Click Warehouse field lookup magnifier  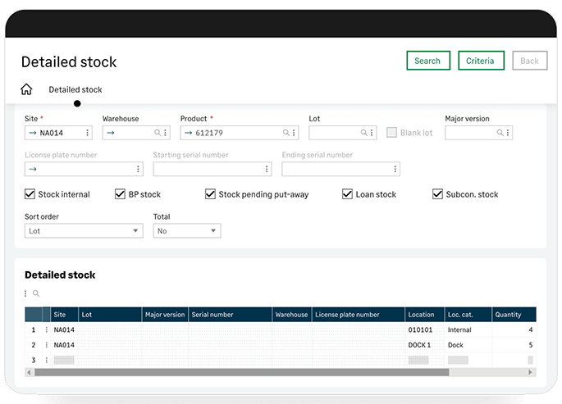pyautogui.click(x=158, y=133)
